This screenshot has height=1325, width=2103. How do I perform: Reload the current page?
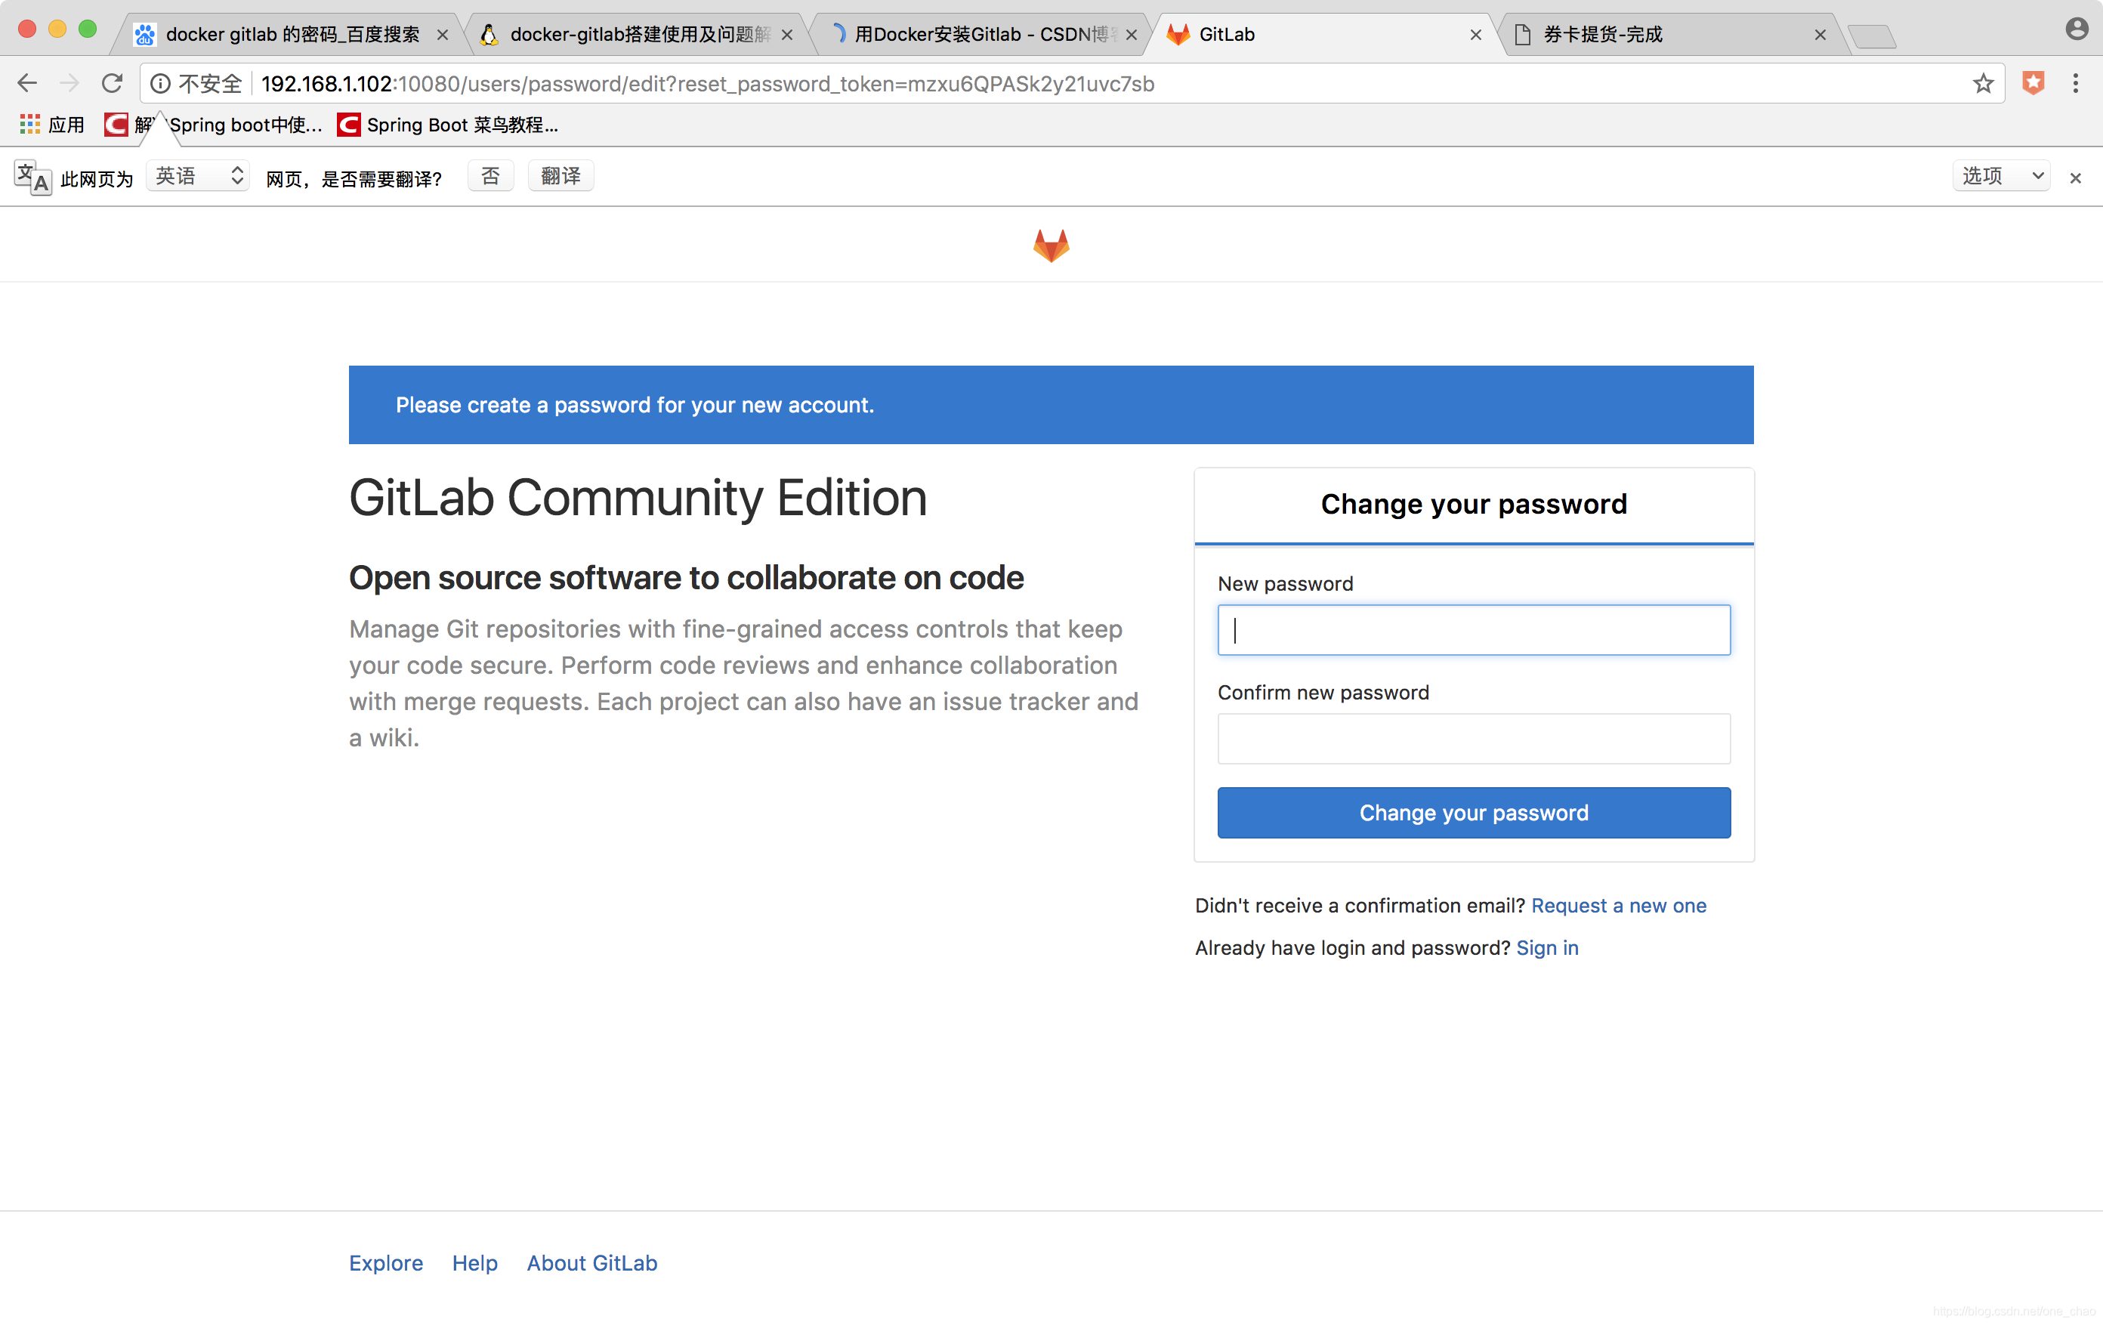coord(112,84)
